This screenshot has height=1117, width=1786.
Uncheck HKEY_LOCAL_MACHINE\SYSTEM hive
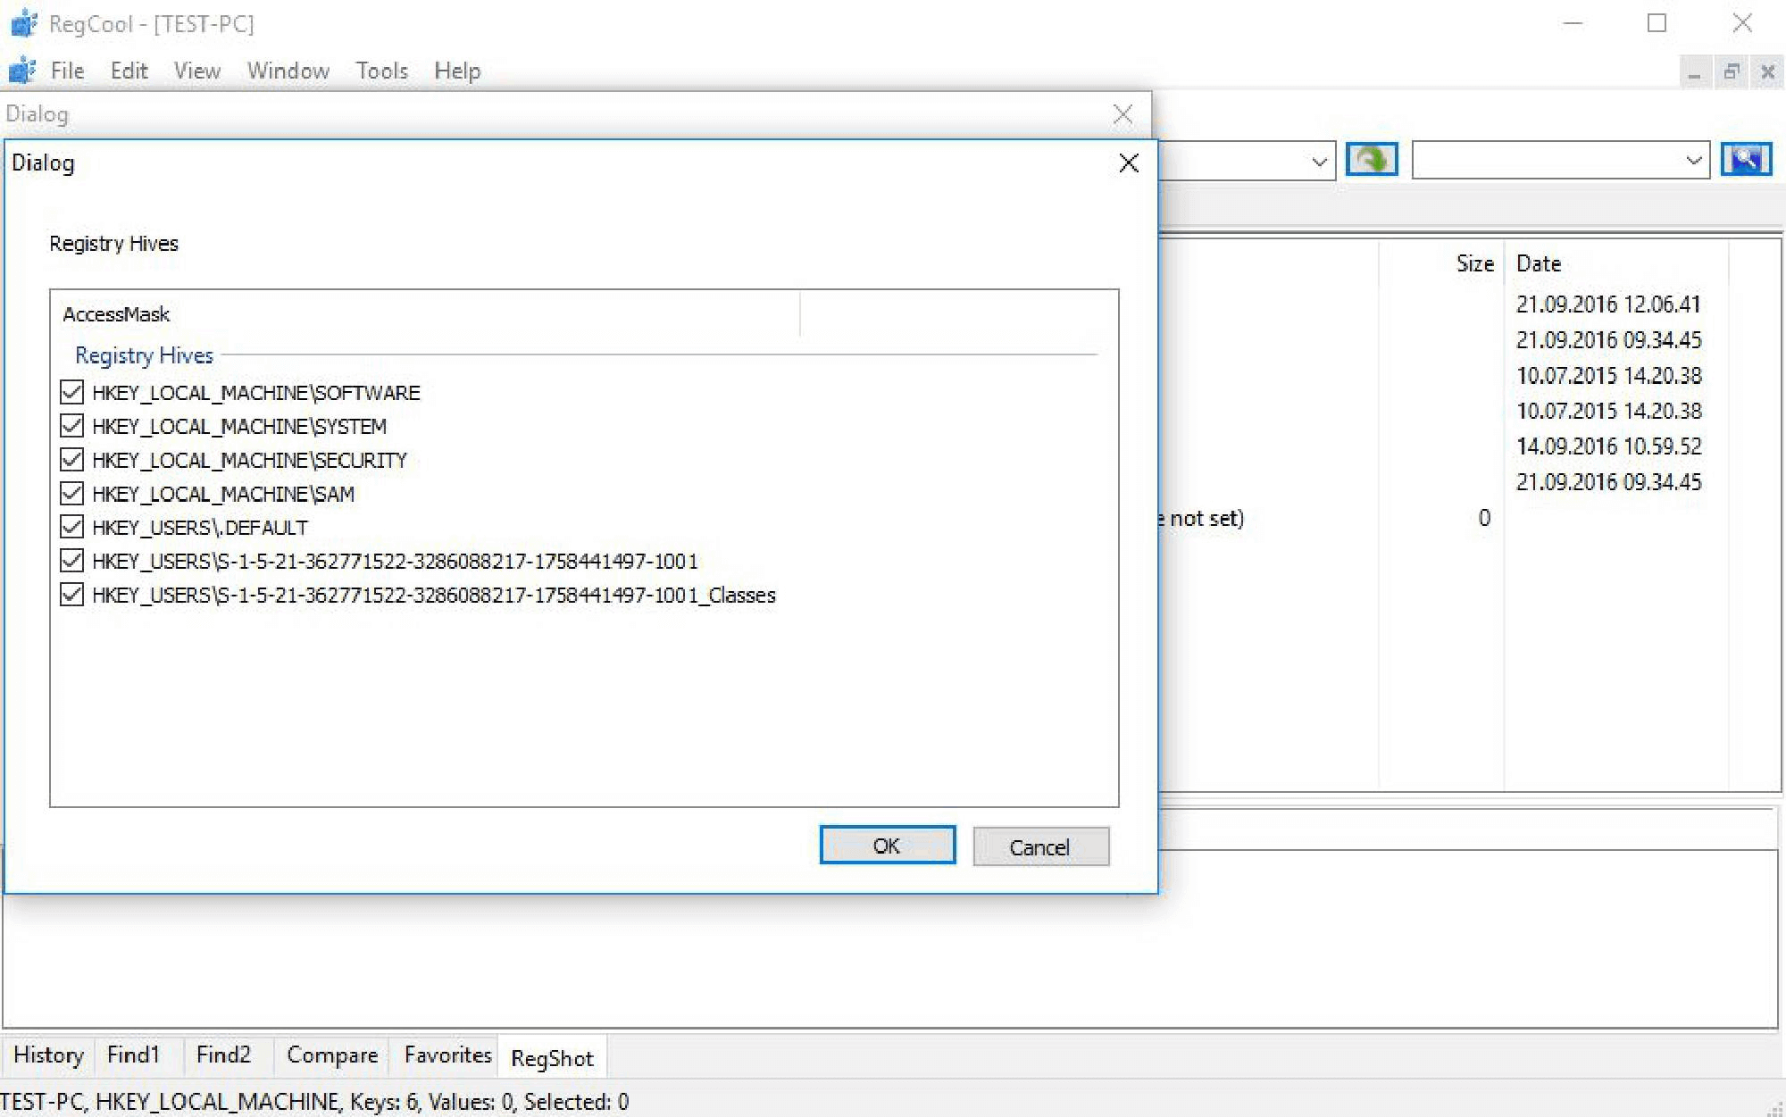click(x=72, y=426)
